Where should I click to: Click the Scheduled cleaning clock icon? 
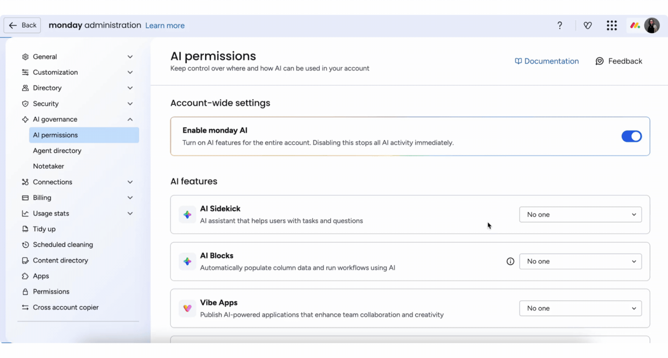point(25,245)
